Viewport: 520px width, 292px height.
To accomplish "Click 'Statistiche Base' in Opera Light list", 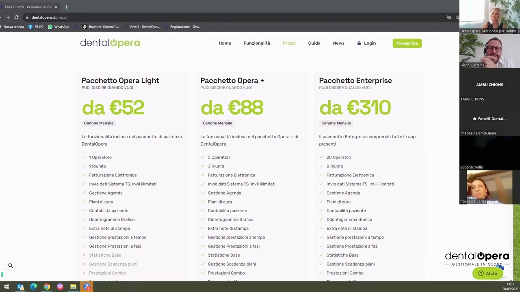I will [105, 255].
